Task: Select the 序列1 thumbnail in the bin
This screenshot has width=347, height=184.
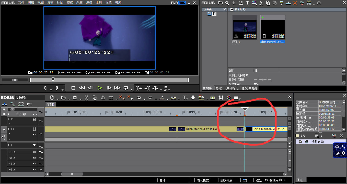Action: (x=245, y=27)
